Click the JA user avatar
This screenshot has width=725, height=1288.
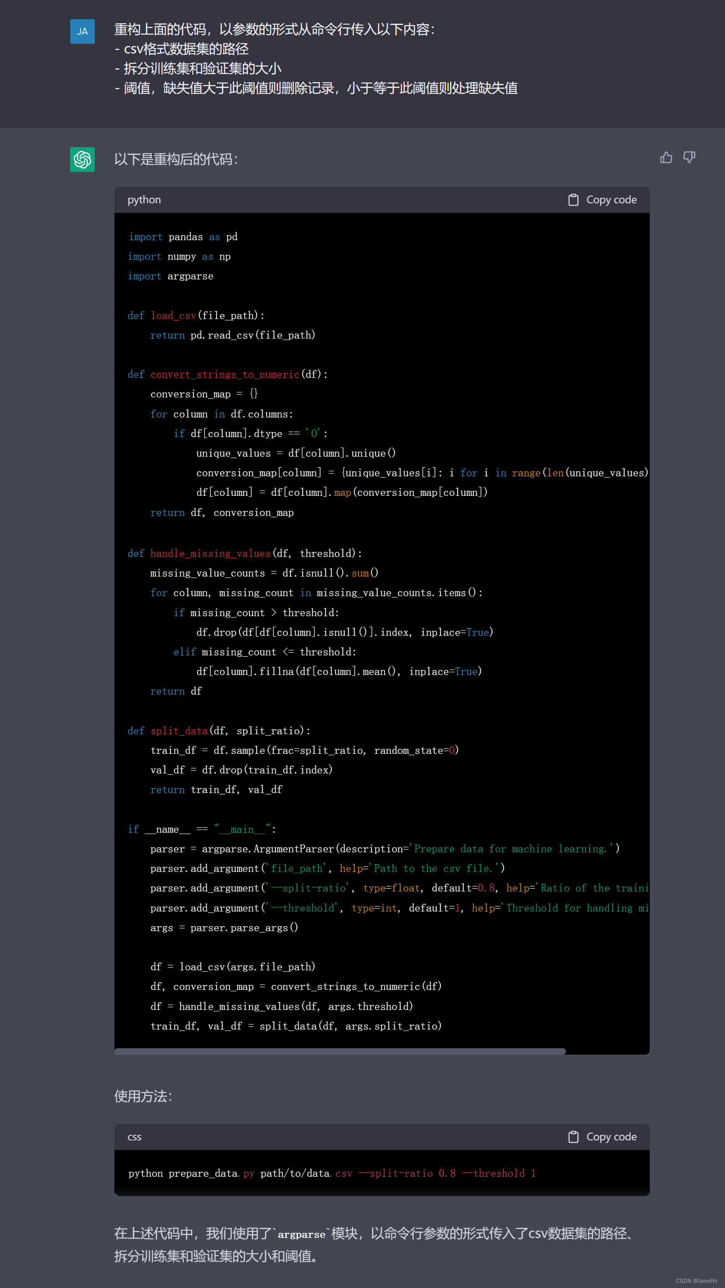82,31
